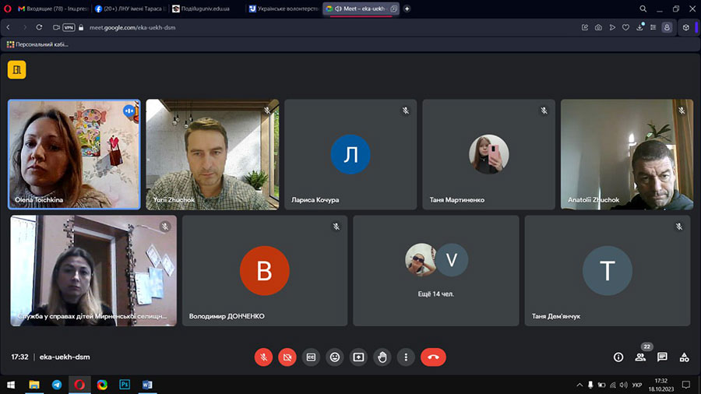The image size is (701, 394).
Task: Open more options three-dot menu
Action: coord(406,357)
